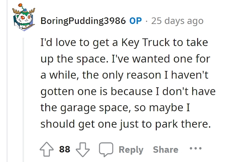Click the 88 vote count
Screen dimensions: 225x162
pyautogui.click(x=65, y=149)
